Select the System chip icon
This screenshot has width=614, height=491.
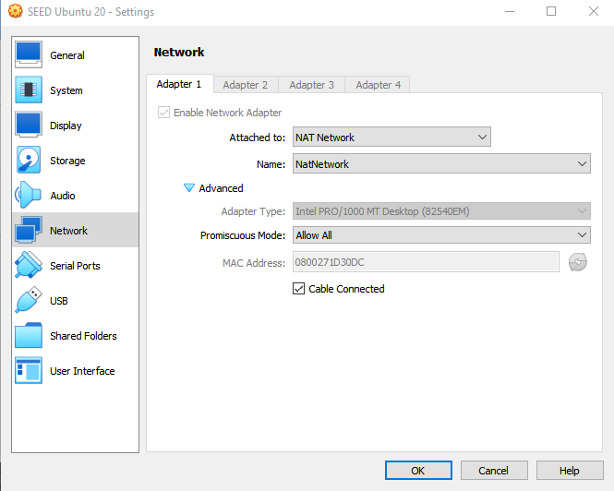pos(29,90)
